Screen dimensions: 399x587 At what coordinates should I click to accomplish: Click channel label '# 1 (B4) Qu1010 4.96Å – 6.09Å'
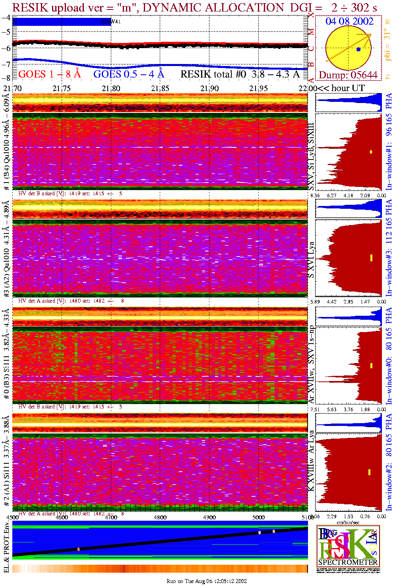tap(6, 142)
